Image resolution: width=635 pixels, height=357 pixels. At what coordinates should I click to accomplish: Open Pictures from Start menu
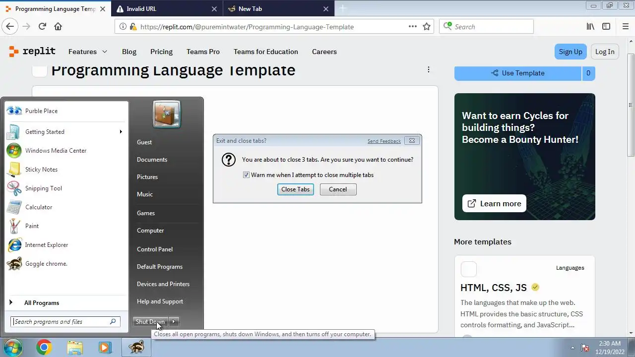pos(147,177)
